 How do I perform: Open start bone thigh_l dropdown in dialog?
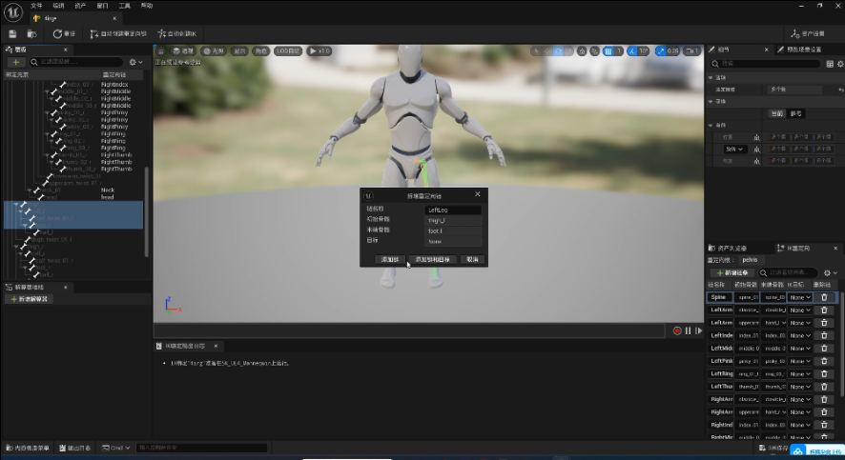[453, 221]
